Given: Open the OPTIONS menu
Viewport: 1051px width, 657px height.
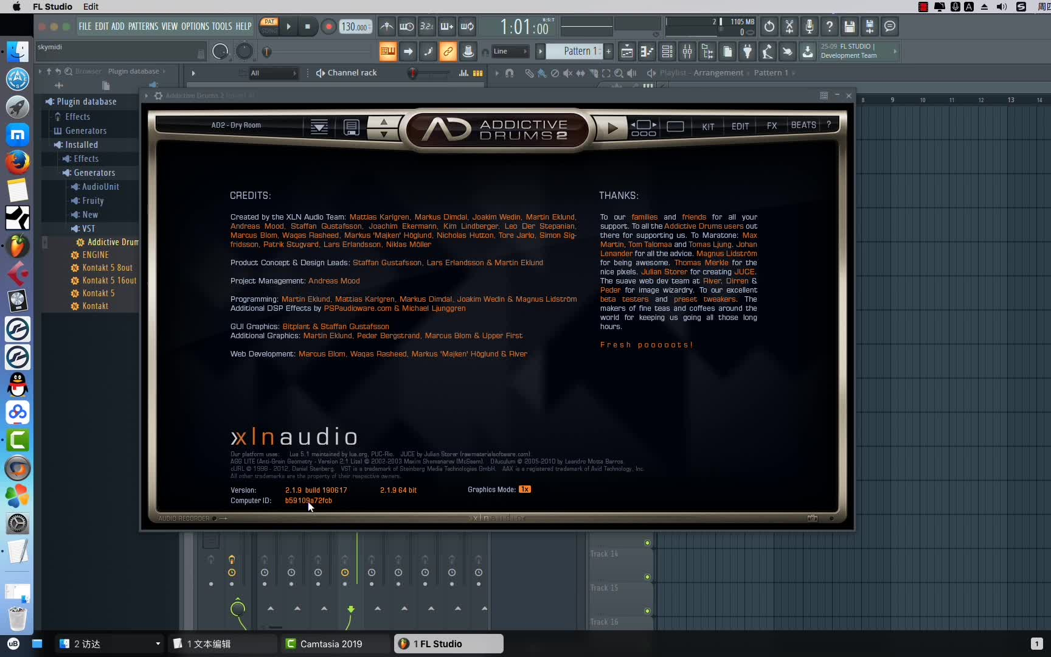Looking at the screenshot, I should pyautogui.click(x=195, y=26).
